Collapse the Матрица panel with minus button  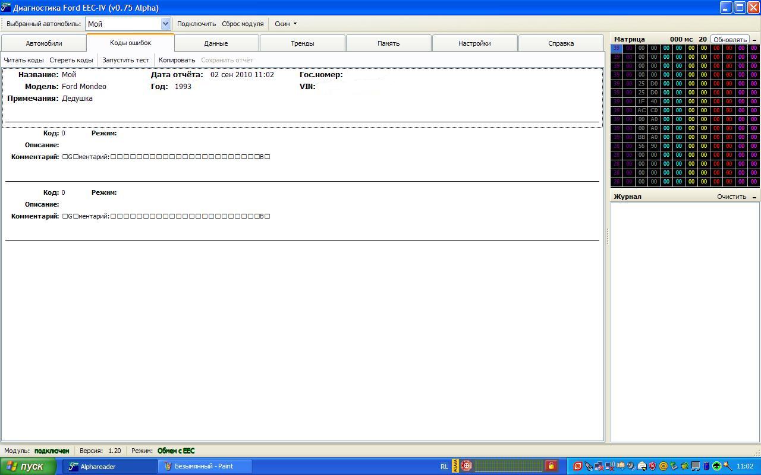[754, 40]
